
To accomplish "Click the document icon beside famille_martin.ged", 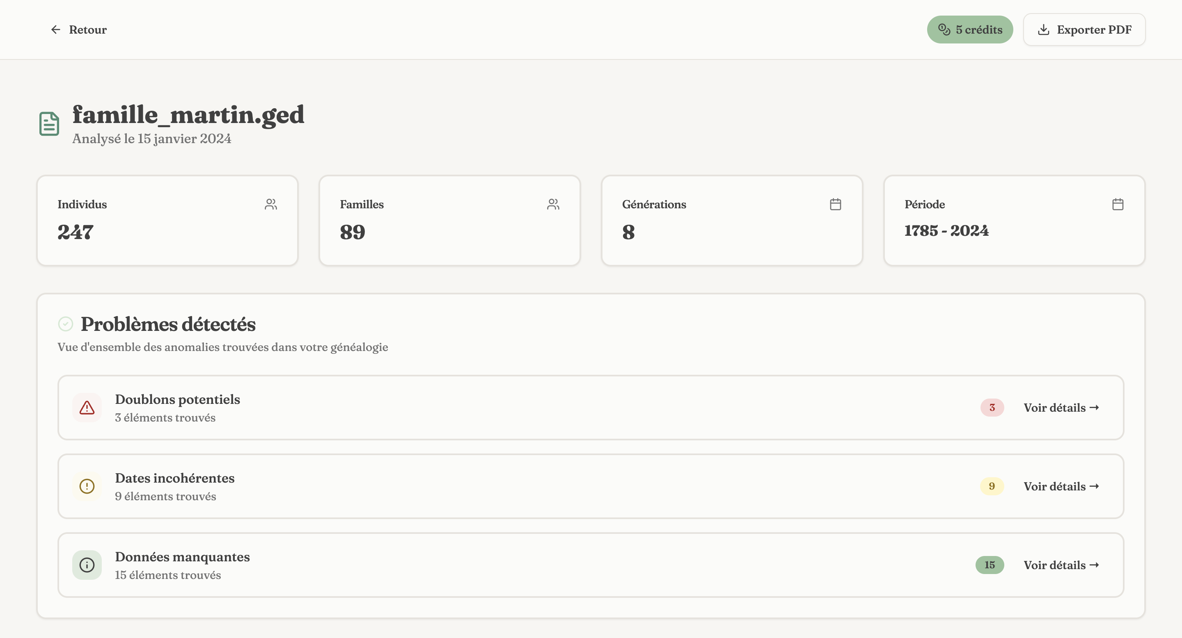I will (49, 124).
